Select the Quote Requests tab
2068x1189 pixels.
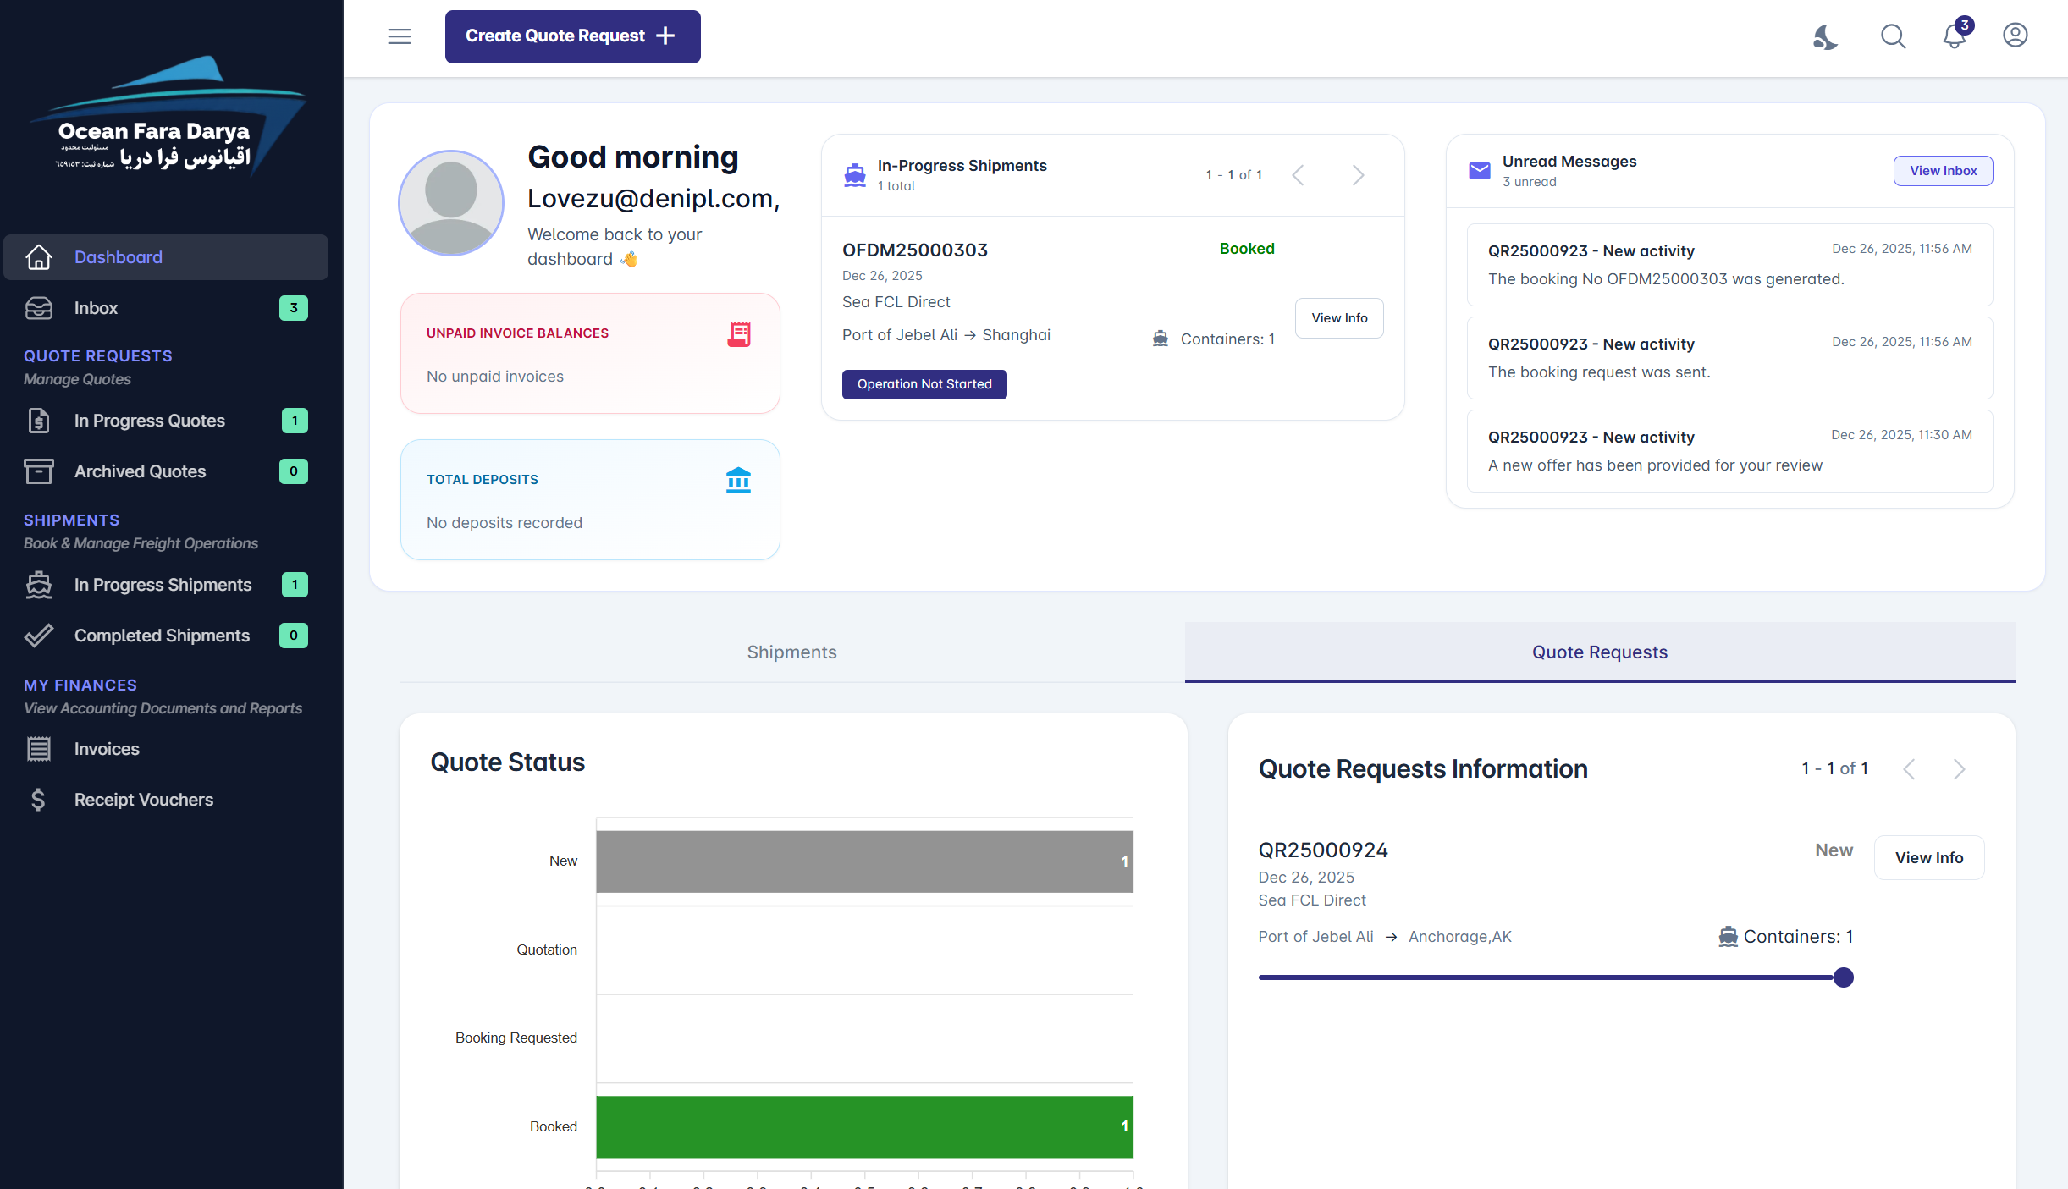(1599, 652)
